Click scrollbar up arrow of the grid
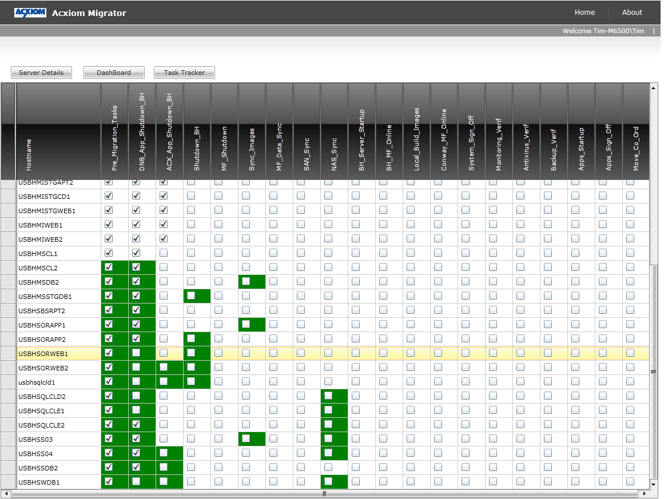The width and height of the screenshot is (664, 499). pos(653,88)
